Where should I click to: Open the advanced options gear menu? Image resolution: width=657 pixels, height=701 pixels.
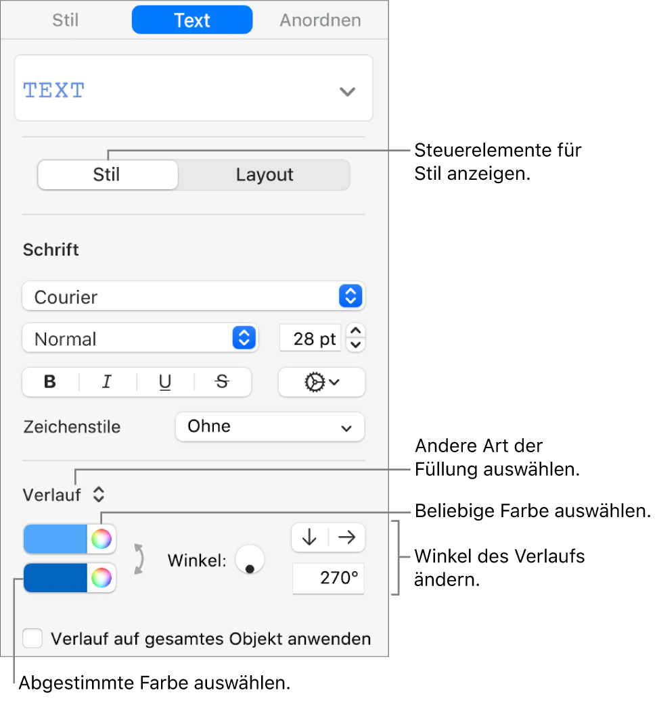[x=321, y=382]
